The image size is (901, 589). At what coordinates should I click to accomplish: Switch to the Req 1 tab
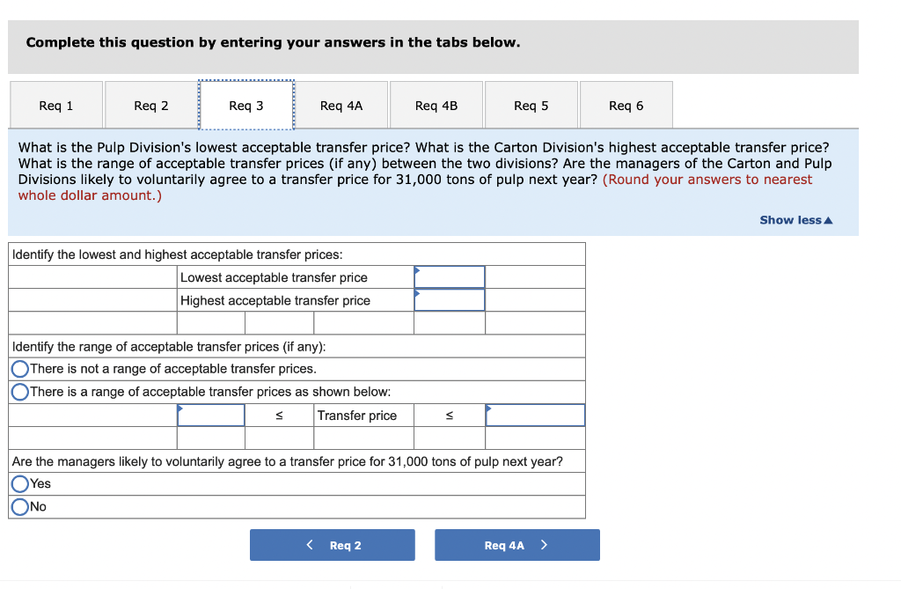(56, 104)
